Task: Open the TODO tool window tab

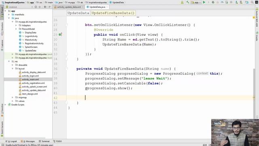Action: (x=57, y=141)
